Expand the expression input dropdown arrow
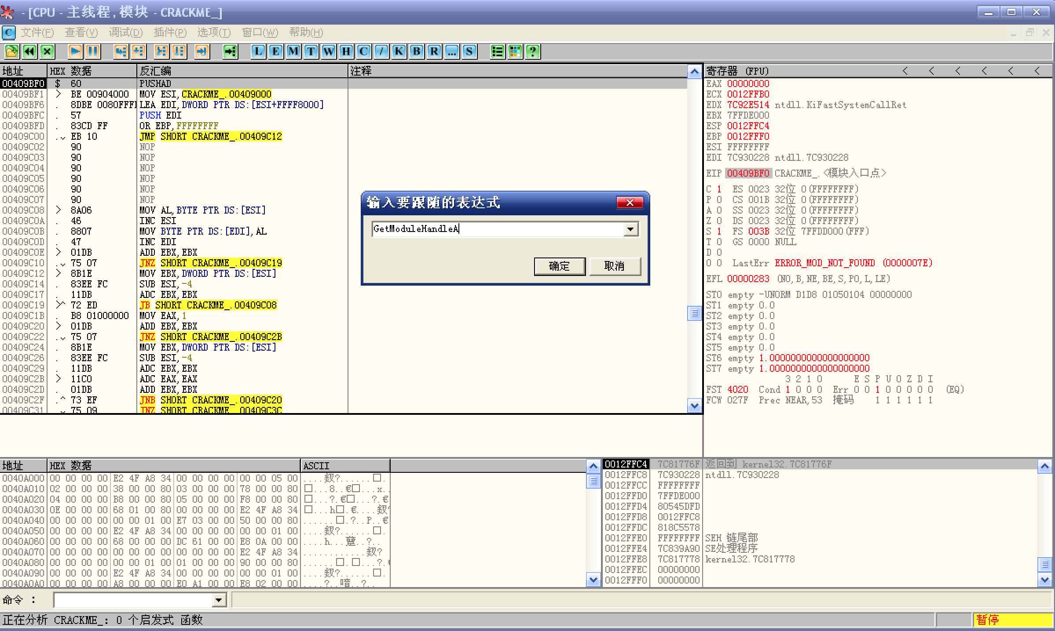This screenshot has height=631, width=1055. [x=630, y=229]
